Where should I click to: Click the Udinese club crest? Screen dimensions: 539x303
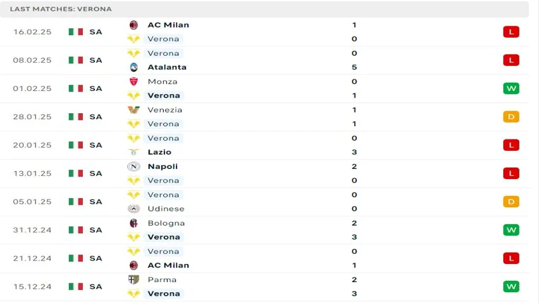(133, 209)
